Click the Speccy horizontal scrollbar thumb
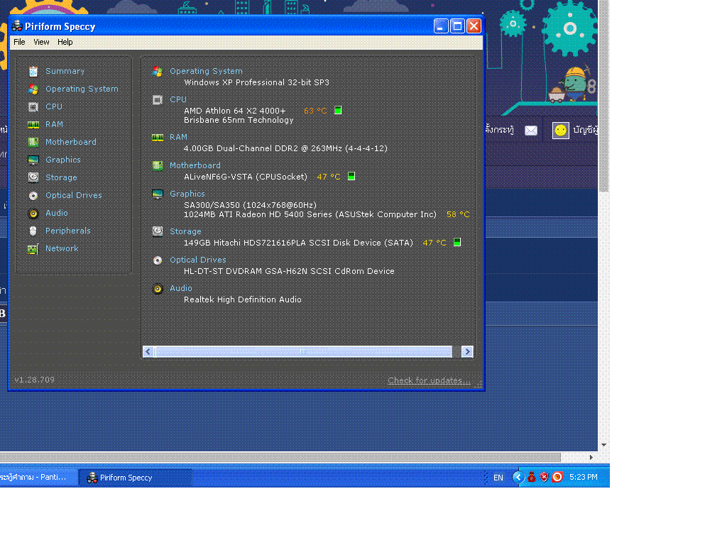Screen dimensions: 727x545 pyautogui.click(x=303, y=352)
